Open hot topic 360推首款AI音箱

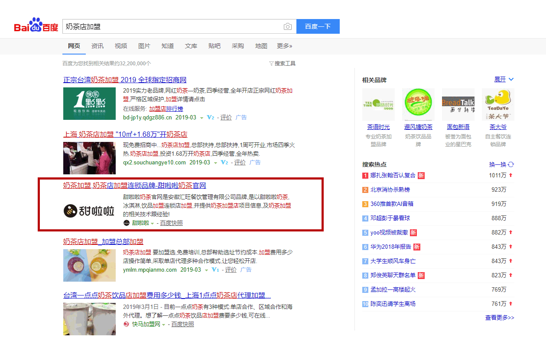coord(392,204)
